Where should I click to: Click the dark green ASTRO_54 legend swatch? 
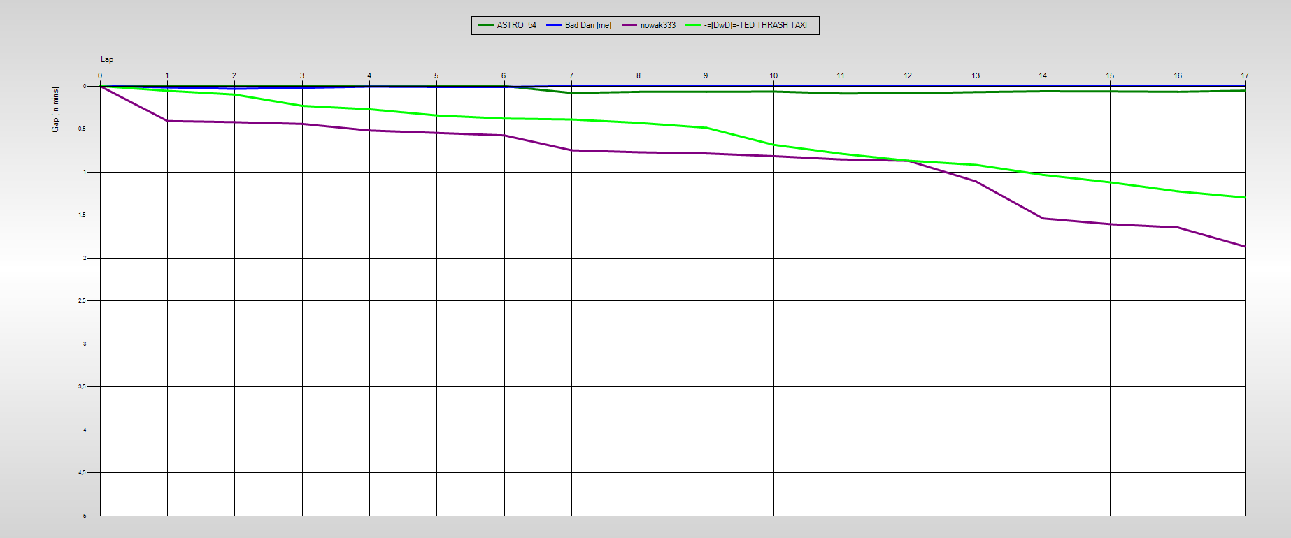[486, 25]
